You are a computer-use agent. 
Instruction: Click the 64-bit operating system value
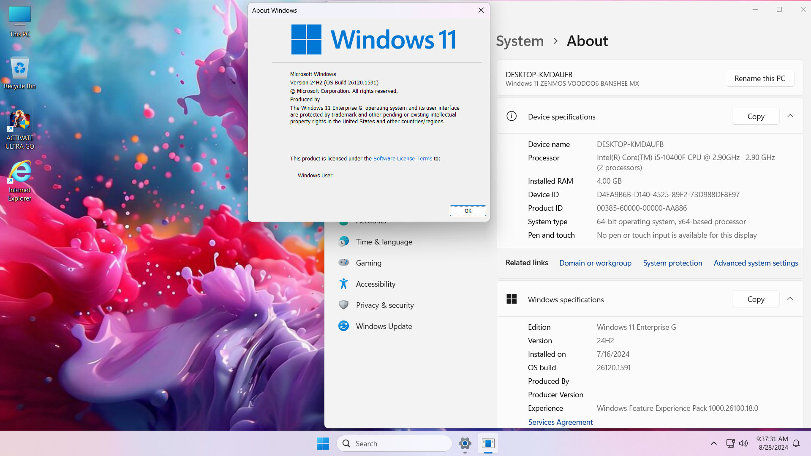671,222
